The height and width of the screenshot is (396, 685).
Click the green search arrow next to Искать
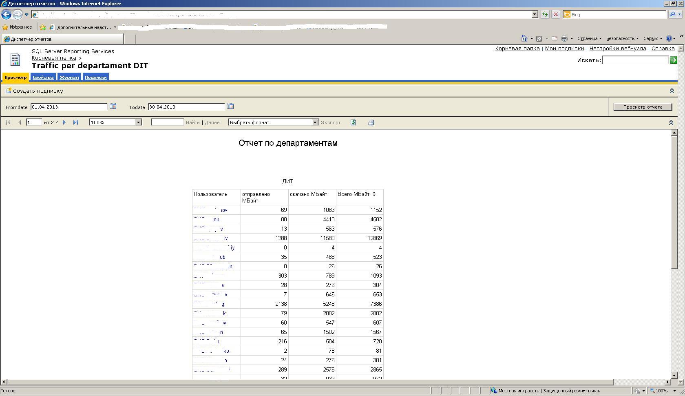tap(673, 60)
